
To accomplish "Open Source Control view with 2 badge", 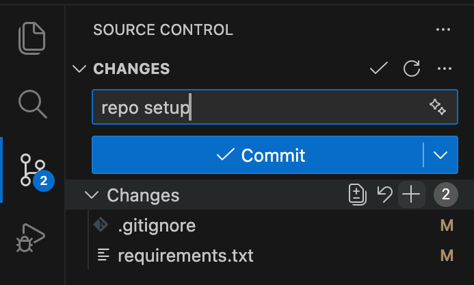I will pyautogui.click(x=32, y=170).
